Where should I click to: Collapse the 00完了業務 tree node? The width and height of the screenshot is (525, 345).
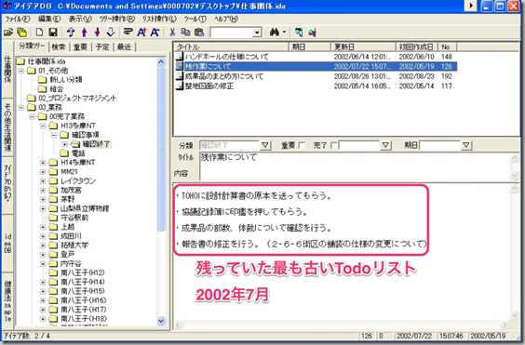click(x=32, y=117)
